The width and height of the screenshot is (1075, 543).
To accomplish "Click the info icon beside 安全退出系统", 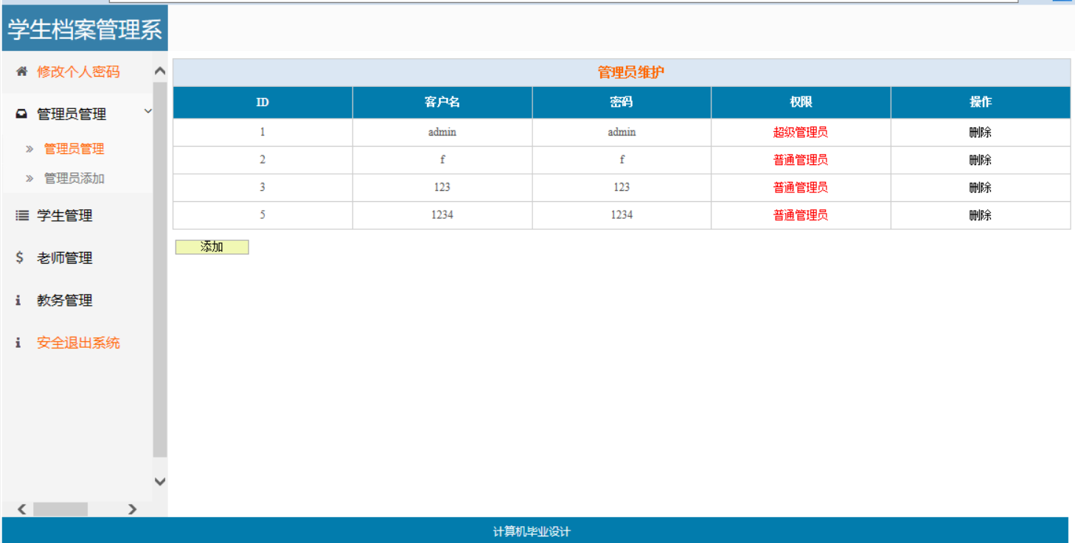I will click(x=18, y=343).
